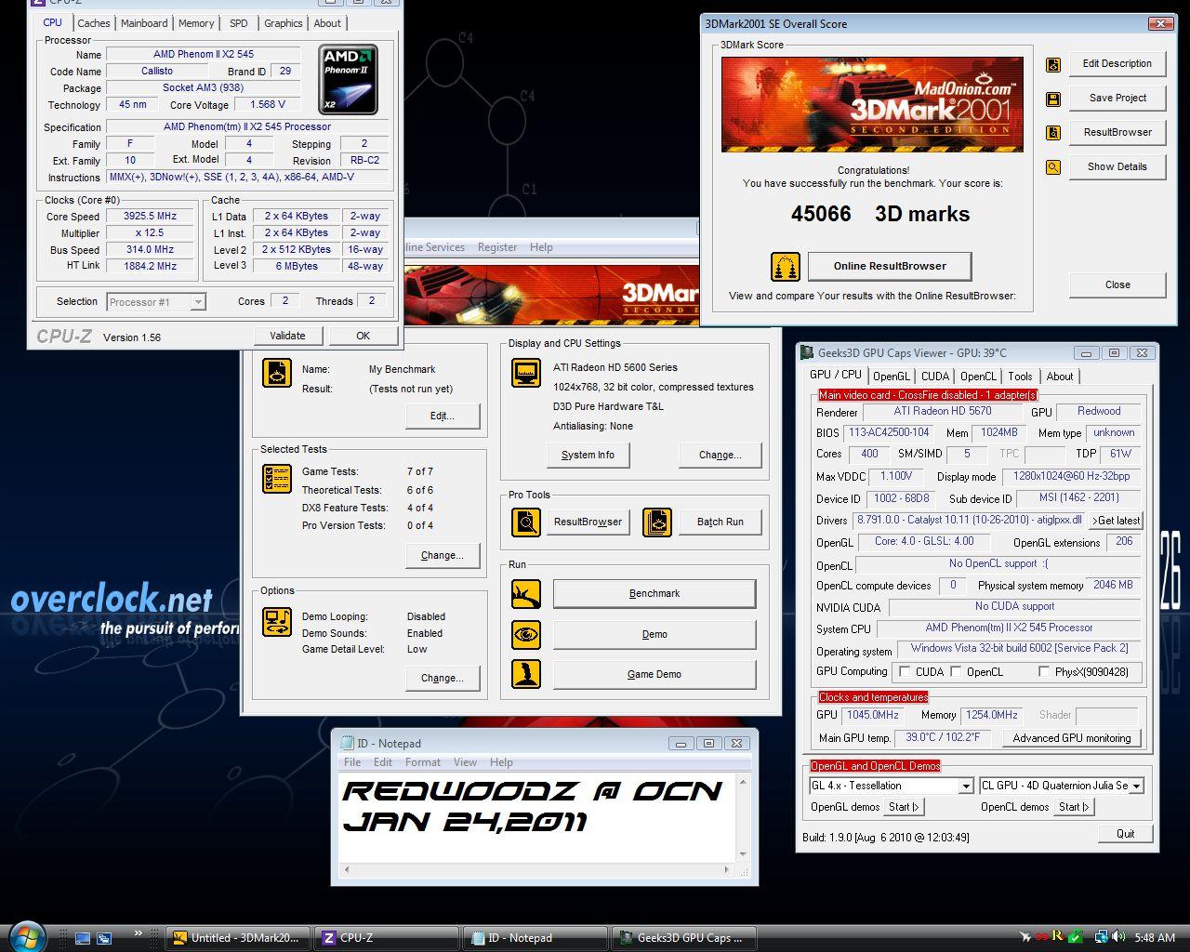Enable the OpenCL checkbox in GPU Computing

[955, 671]
